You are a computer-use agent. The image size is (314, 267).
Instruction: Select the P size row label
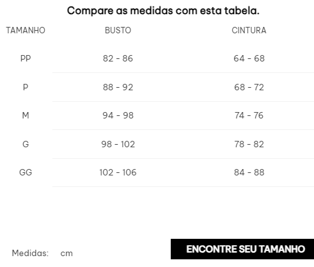[x=26, y=87]
